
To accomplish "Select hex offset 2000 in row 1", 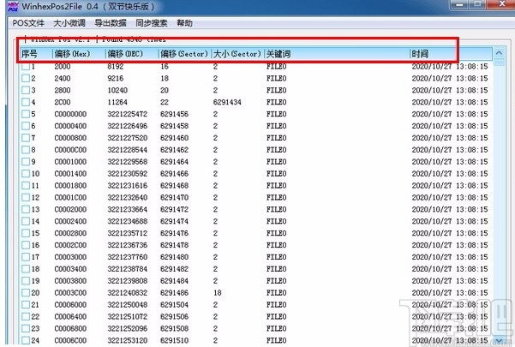I will click(x=63, y=67).
